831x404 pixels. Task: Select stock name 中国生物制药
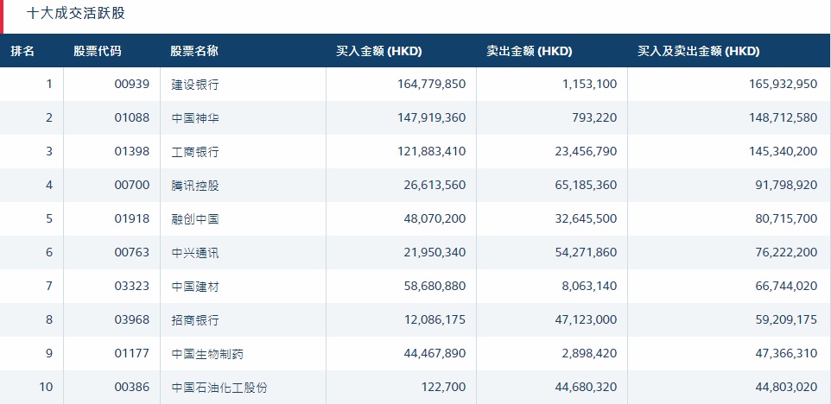click(x=207, y=354)
